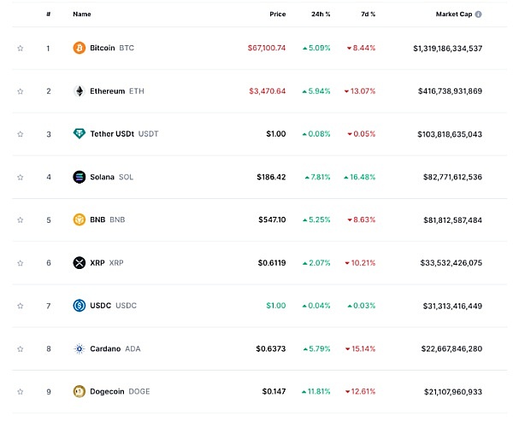This screenshot has width=513, height=421.
Task: Star Bitcoin to add to watchlist
Action: 21,49
